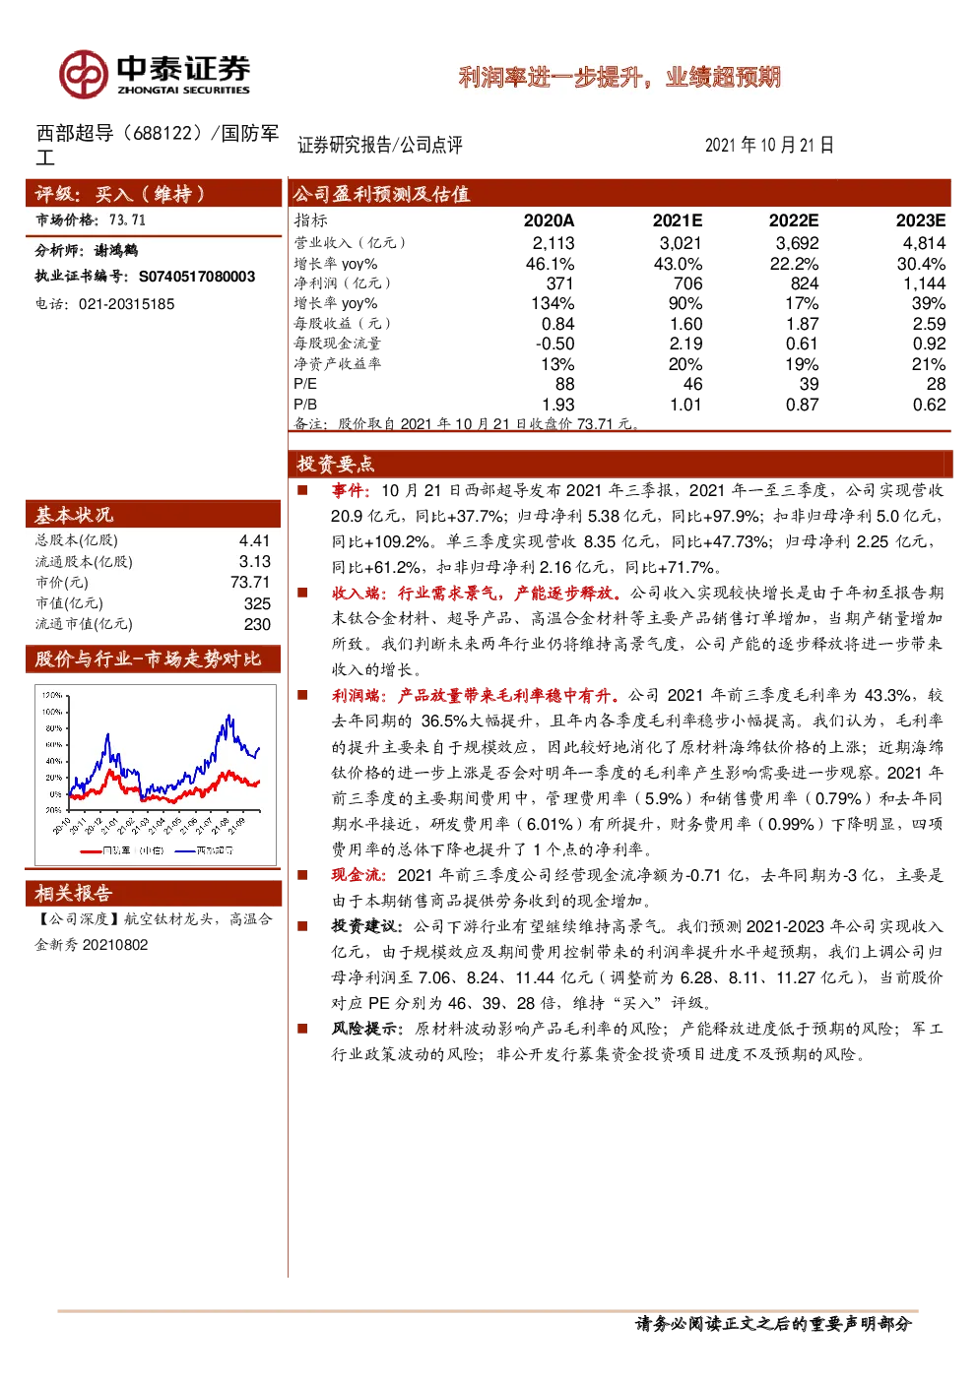Click the 2022E column header
The image size is (977, 1381).
tap(794, 220)
